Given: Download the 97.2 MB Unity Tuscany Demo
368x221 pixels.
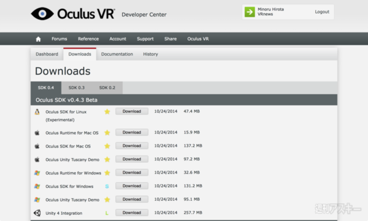Looking at the screenshot, I should [x=132, y=159].
